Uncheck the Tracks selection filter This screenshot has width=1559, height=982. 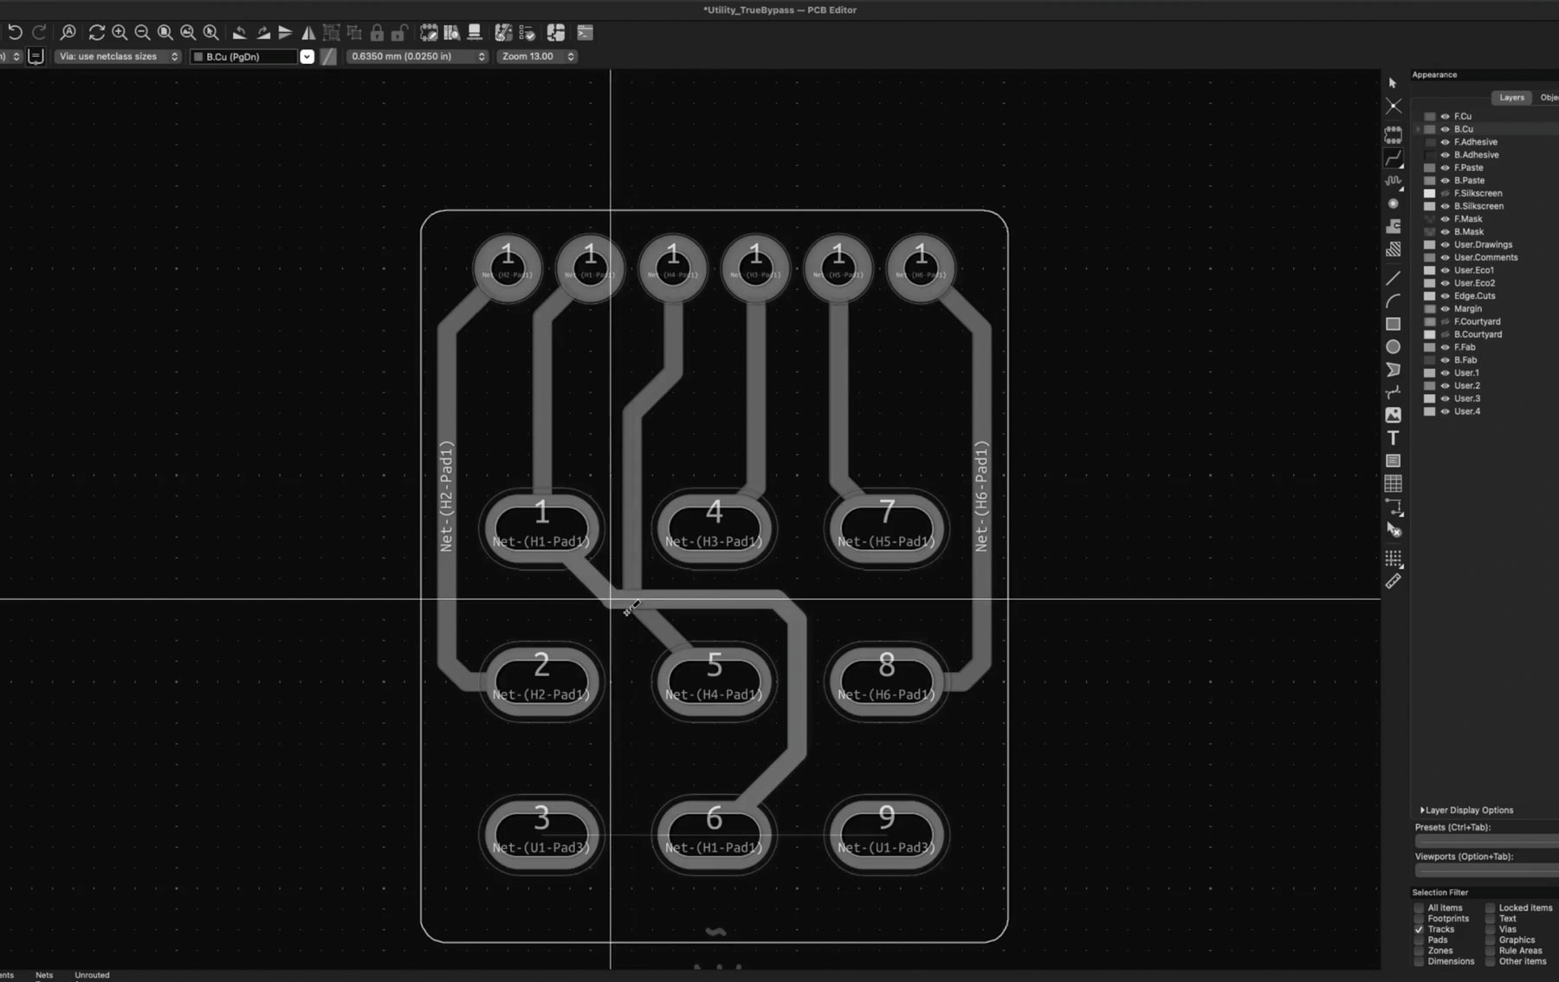(x=1419, y=929)
